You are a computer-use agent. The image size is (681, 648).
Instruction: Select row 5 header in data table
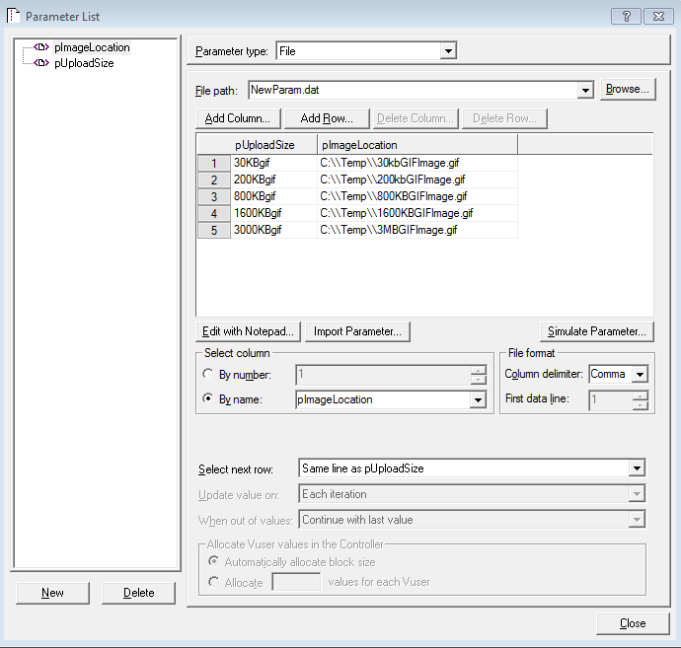[214, 230]
